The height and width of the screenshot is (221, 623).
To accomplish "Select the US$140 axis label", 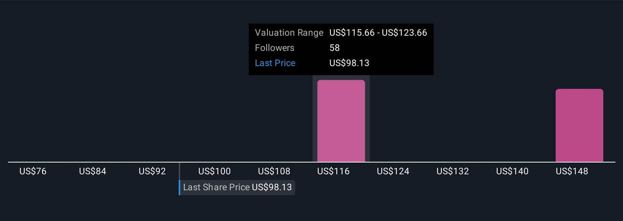I will coord(512,171).
